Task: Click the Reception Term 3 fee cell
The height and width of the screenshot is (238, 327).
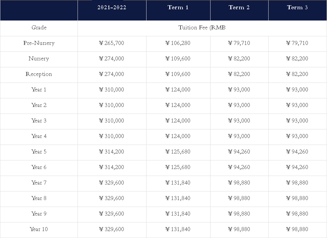Action: (x=297, y=74)
